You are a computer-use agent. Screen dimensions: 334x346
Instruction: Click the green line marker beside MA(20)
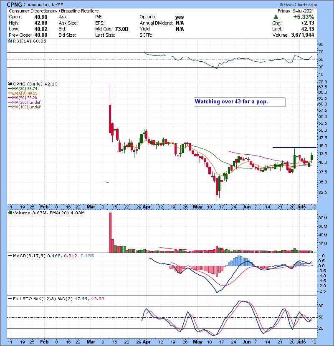pos(10,89)
